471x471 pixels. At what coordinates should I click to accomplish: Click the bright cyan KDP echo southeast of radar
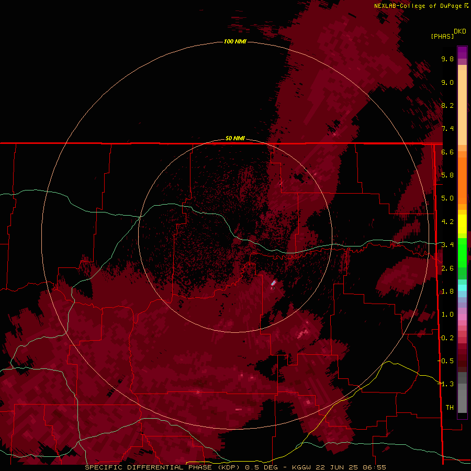(x=273, y=283)
